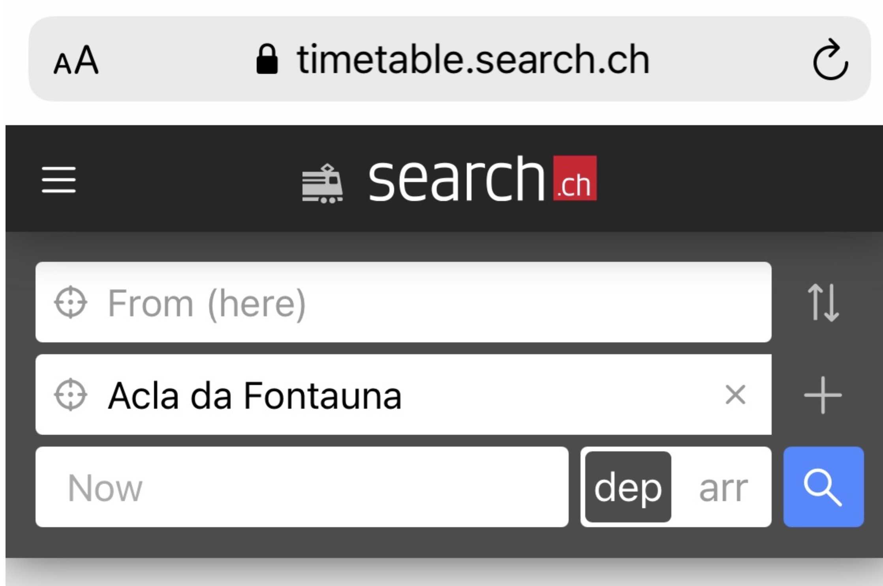883x586 pixels.
Task: Click the train timetable logo icon
Action: coord(323,184)
